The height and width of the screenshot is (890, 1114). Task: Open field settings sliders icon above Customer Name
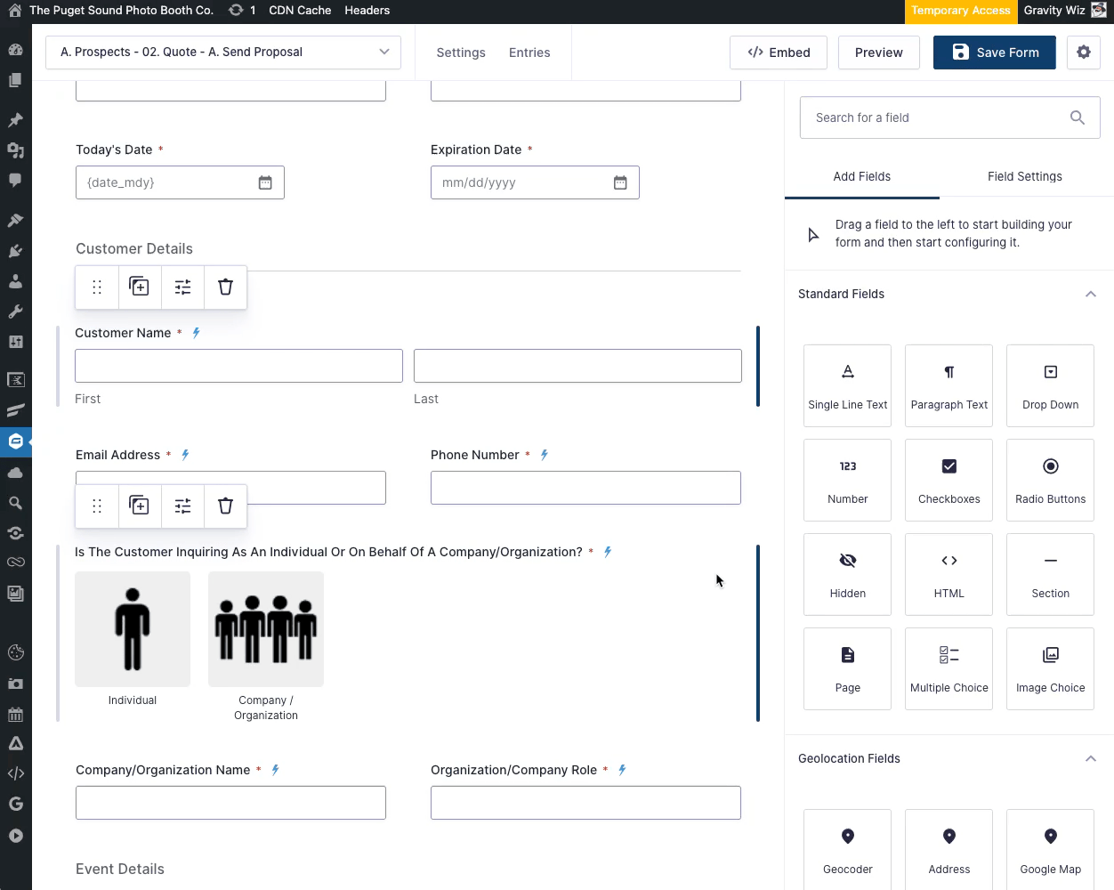pos(182,287)
